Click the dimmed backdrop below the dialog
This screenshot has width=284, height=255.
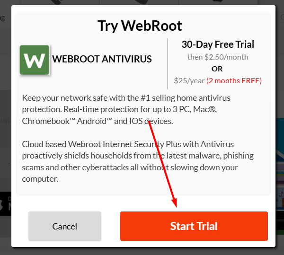pyautogui.click(x=142, y=251)
